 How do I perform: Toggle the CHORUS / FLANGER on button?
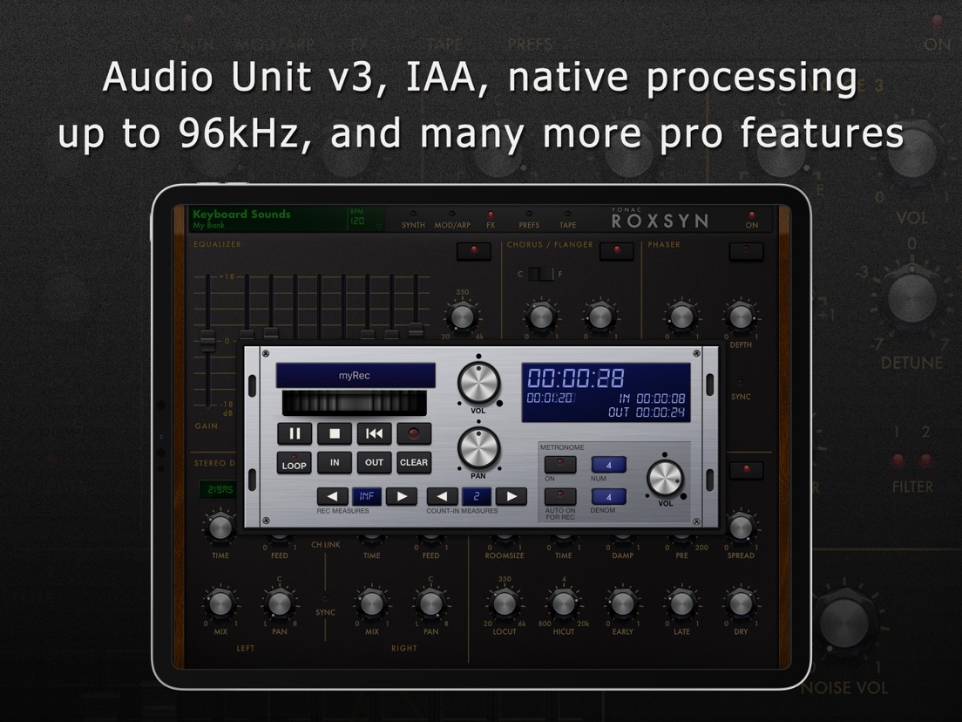point(617,250)
